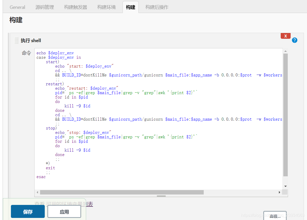Screen dimensions: 307x220
Task: Apply changes with 应用 button
Action: [x=64, y=212]
